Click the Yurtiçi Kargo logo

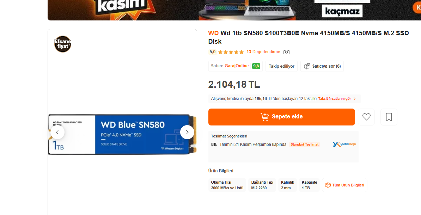point(344,145)
